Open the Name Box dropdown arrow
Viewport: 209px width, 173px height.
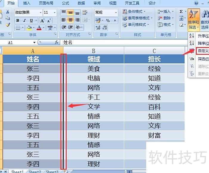point(35,43)
